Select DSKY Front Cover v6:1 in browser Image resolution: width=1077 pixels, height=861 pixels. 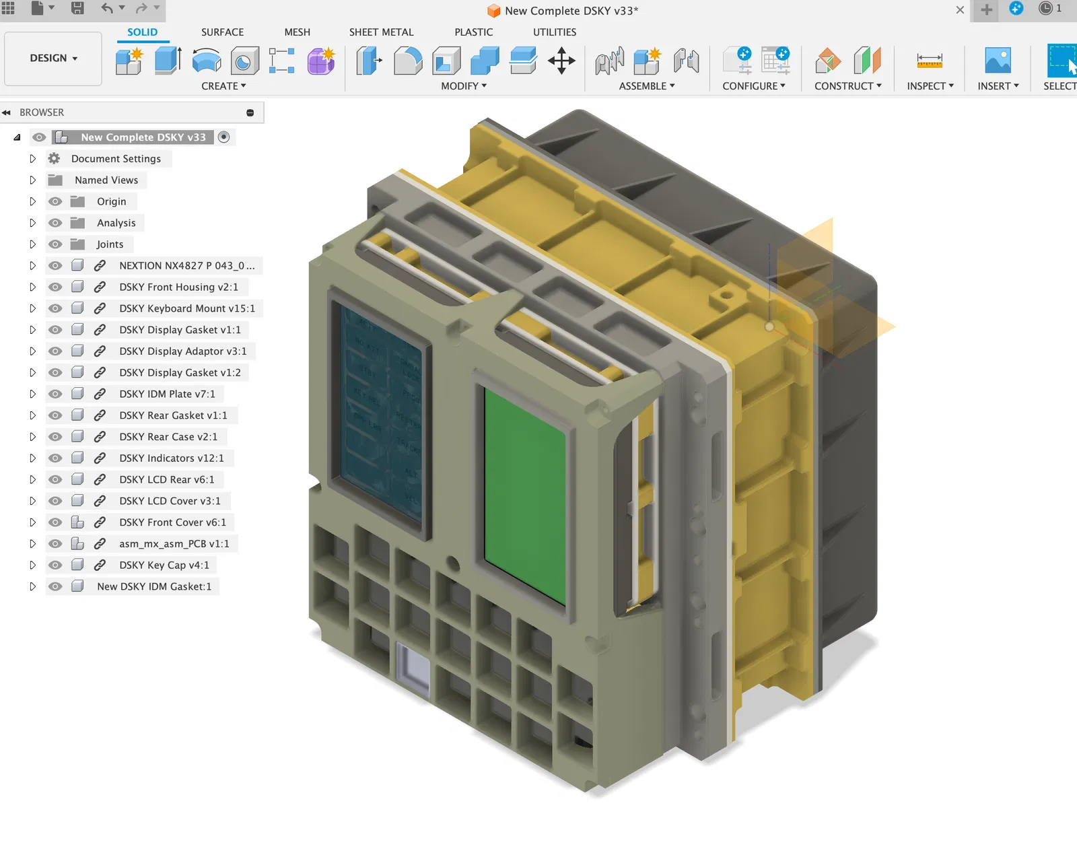click(x=173, y=522)
